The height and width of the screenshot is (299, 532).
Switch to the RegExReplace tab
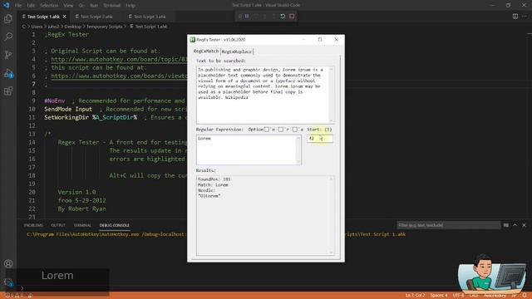pyautogui.click(x=237, y=51)
